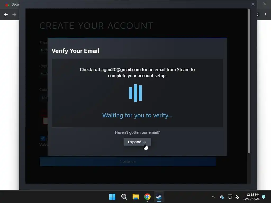Open the notifications bell icon

[264, 197]
